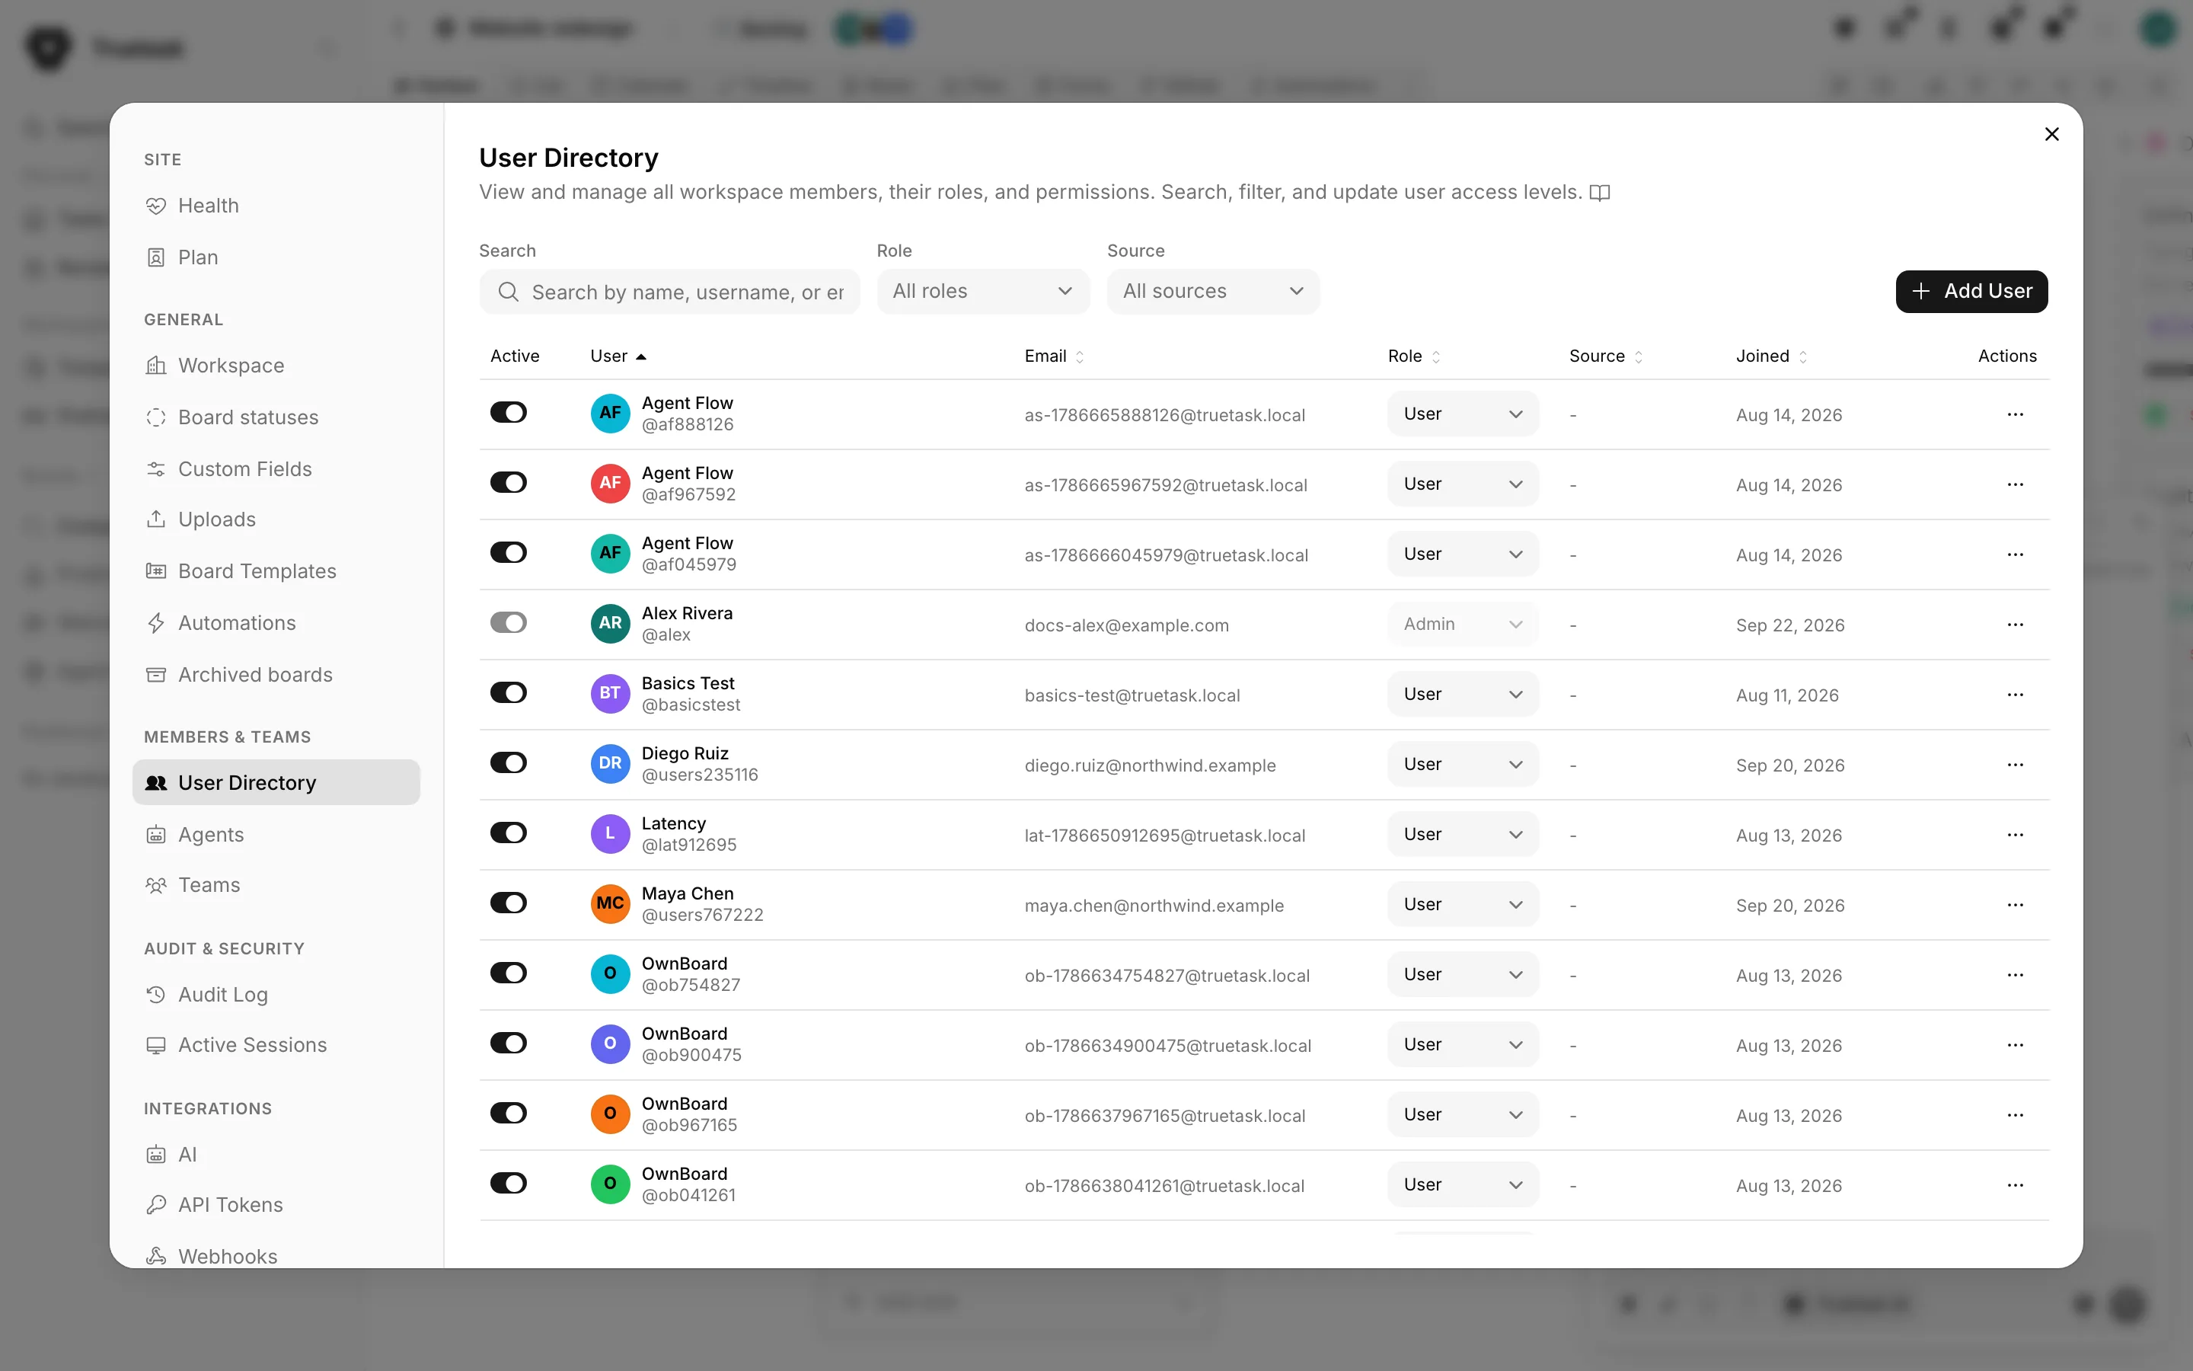Change role dropdown for Agent Flow @af888126

(x=1463, y=414)
